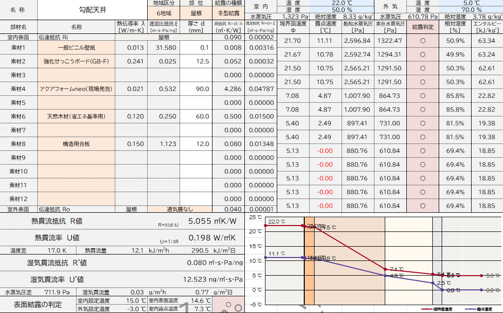Click the アクアフォームneo(現場発泡) material cell
503x313 pixels.
(x=76, y=89)
